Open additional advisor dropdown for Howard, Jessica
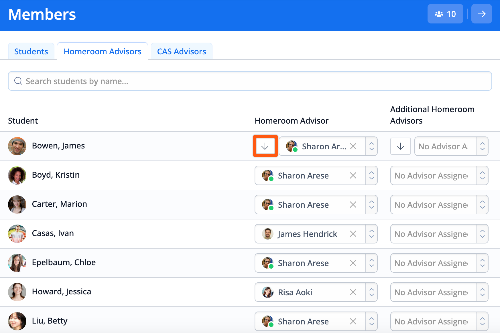Image resolution: width=500 pixels, height=333 pixels. click(482, 292)
